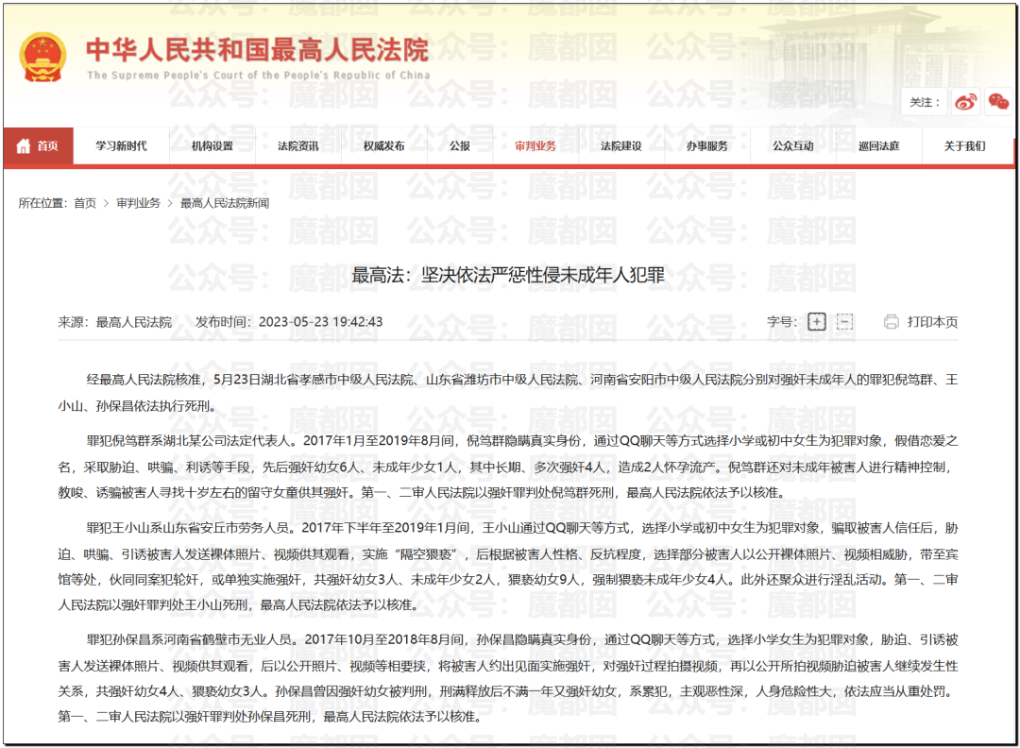Screen dimensions: 1020x748
Task: Open the WeChat follow icon
Action: point(998,101)
